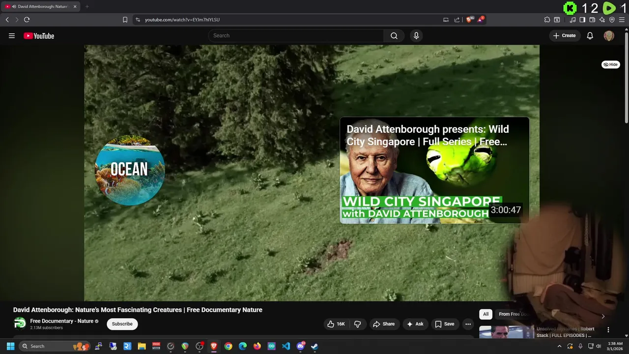629x354 pixels.
Task: Focus the YouTube search input field
Action: 296,36
